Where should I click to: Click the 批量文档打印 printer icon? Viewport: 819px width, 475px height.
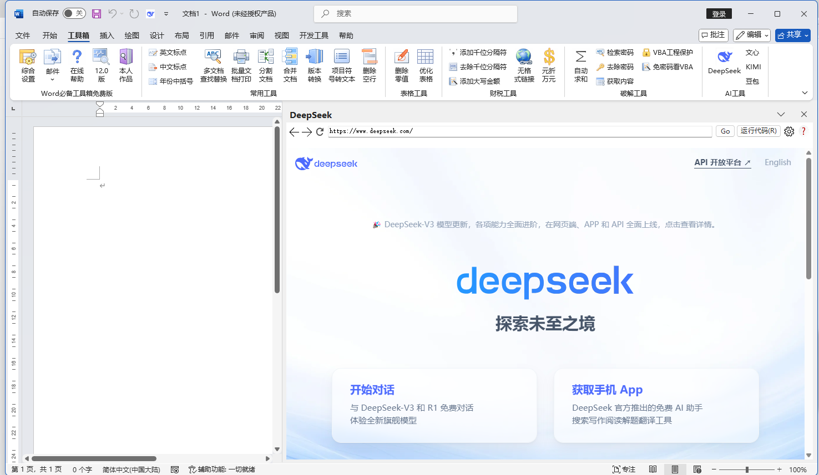click(241, 65)
